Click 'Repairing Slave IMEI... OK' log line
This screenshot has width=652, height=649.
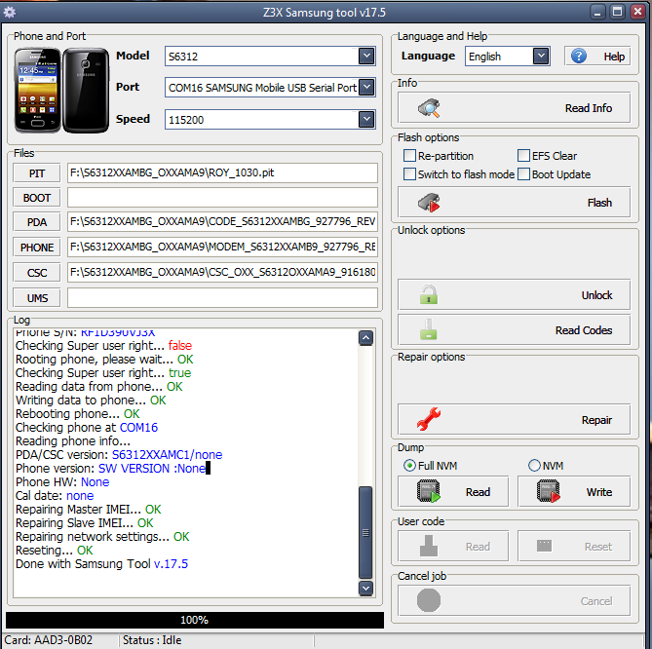pos(85,523)
